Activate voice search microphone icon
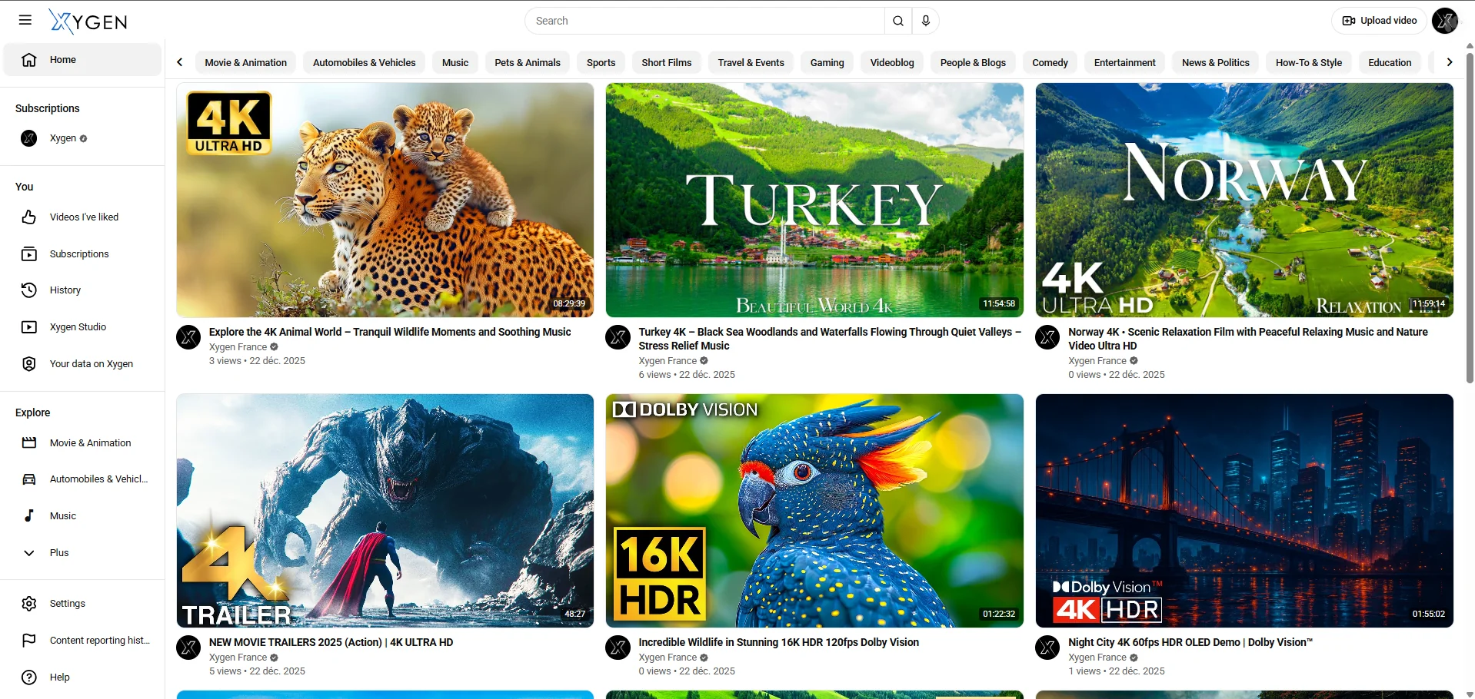The height and width of the screenshot is (699, 1475). tap(926, 21)
